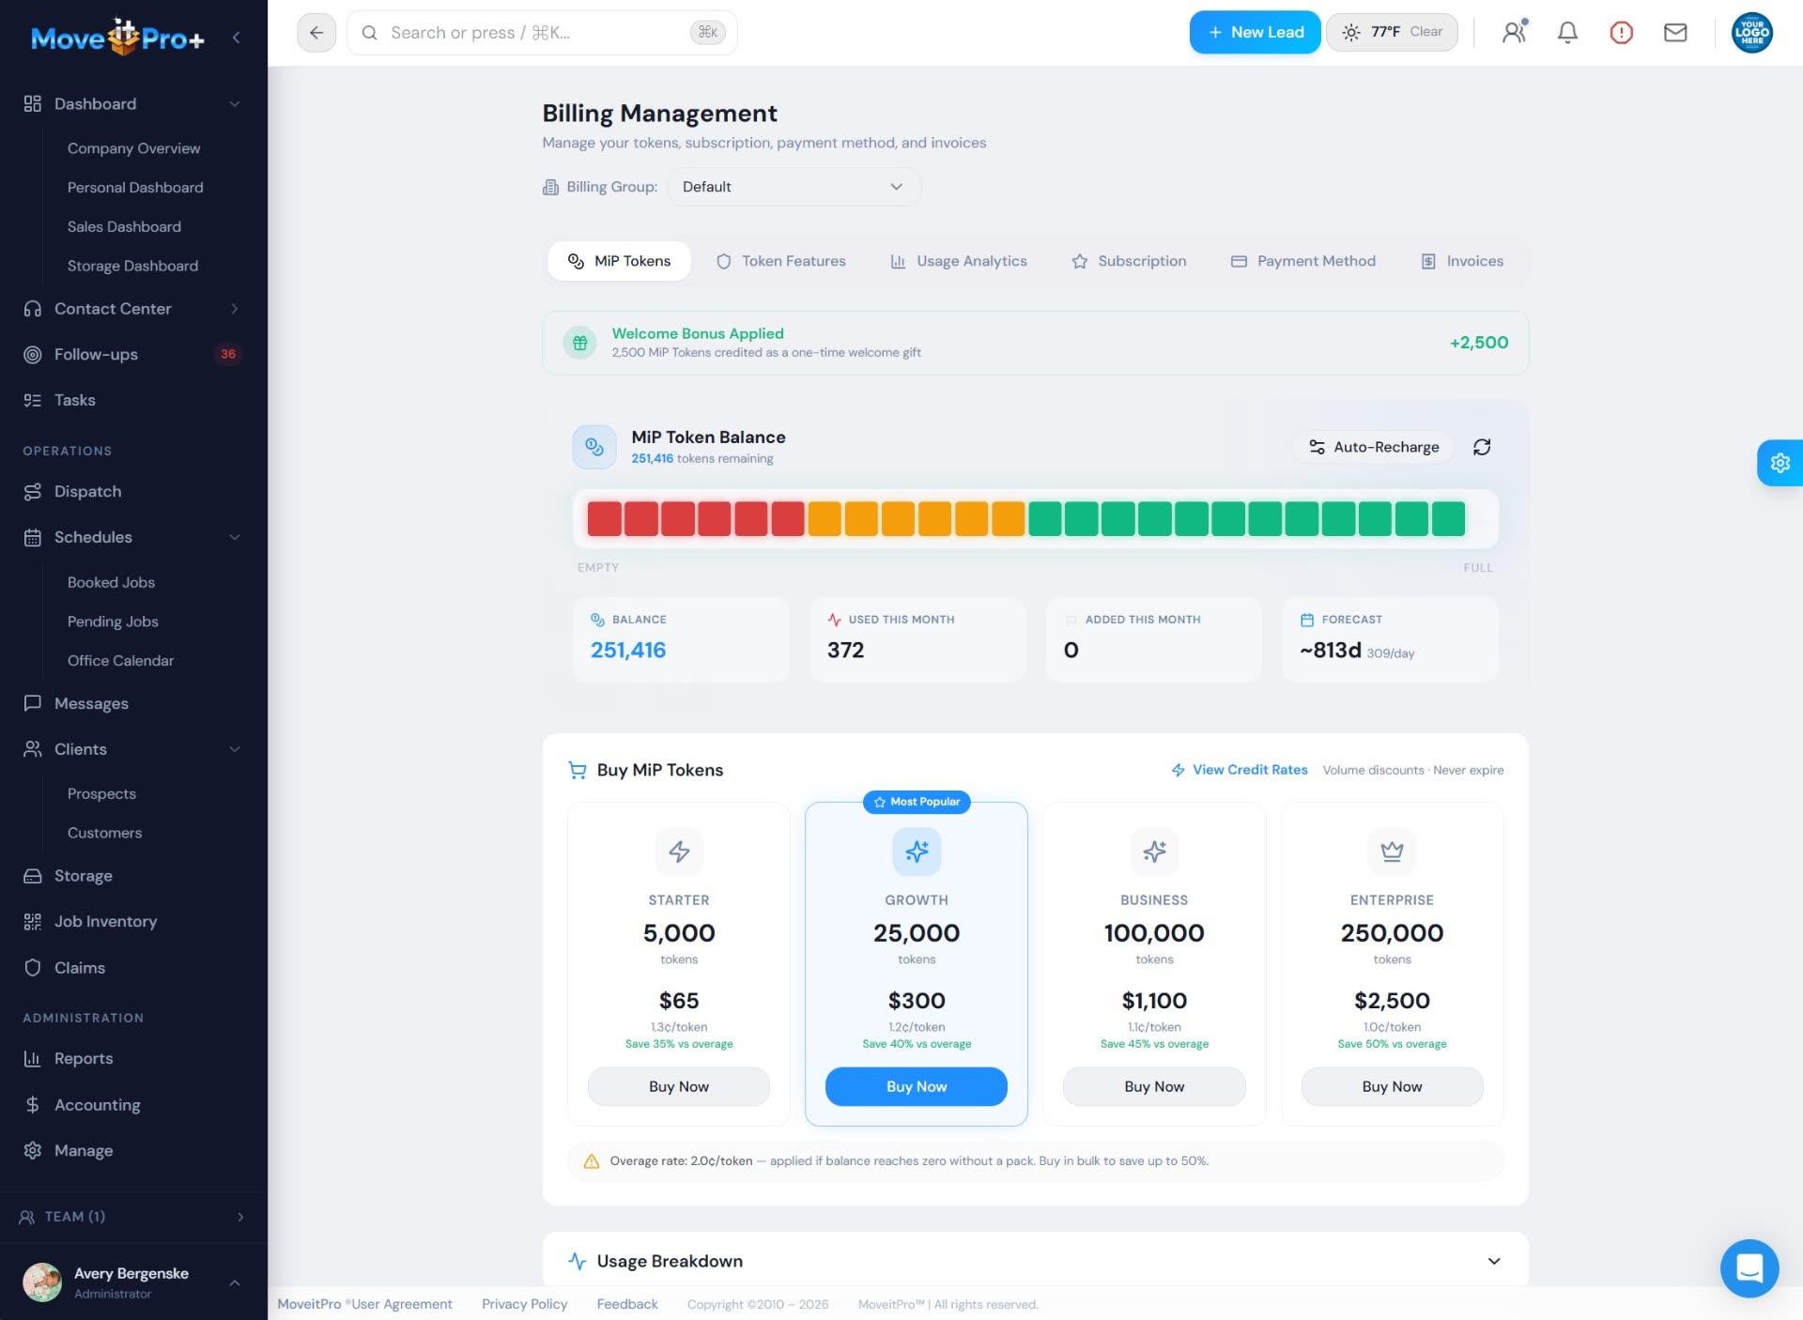Click the Welcome Bonus gift icon
The height and width of the screenshot is (1320, 1803).
(x=580, y=343)
